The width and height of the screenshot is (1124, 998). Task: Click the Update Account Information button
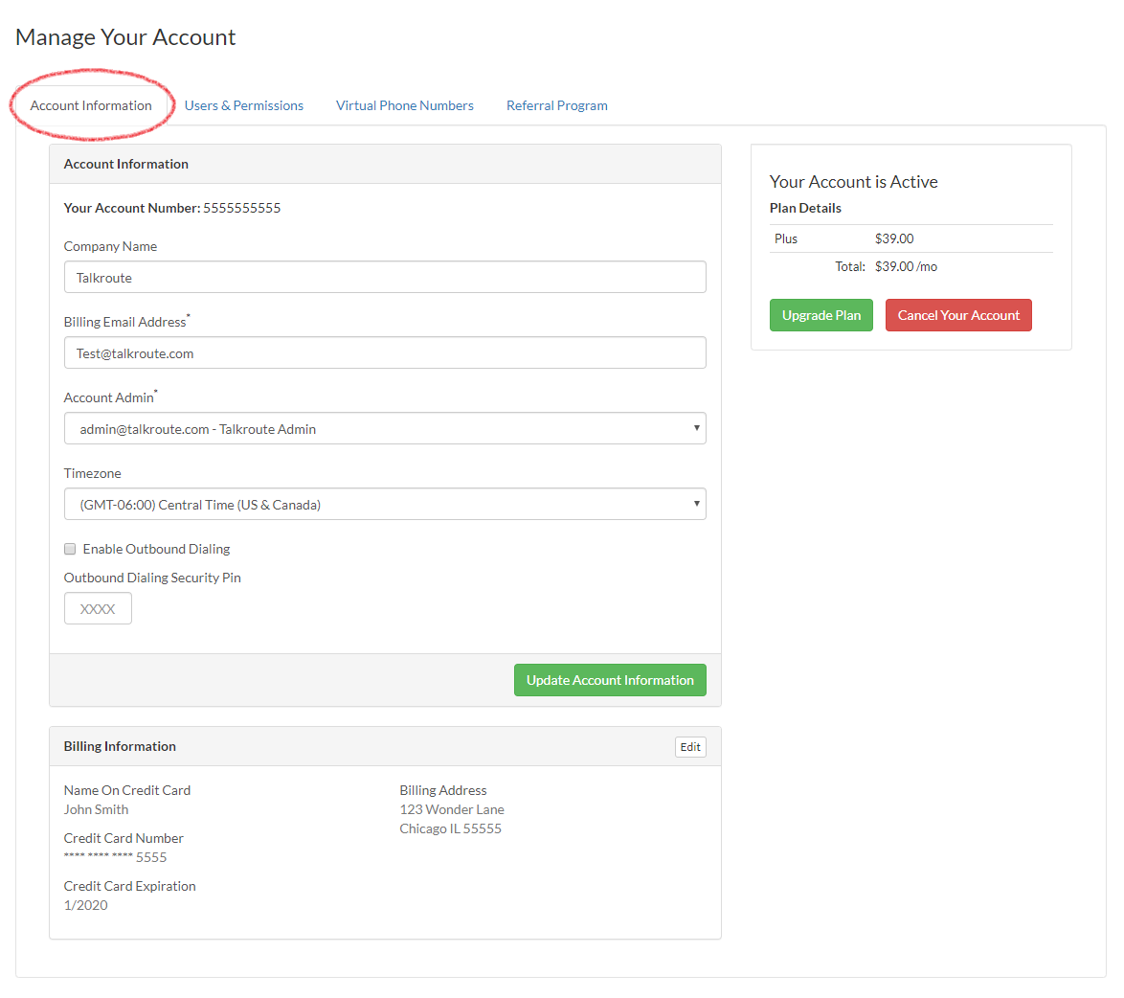610,680
